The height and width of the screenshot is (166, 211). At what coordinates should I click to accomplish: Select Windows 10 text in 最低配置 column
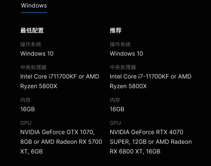coord(37,54)
